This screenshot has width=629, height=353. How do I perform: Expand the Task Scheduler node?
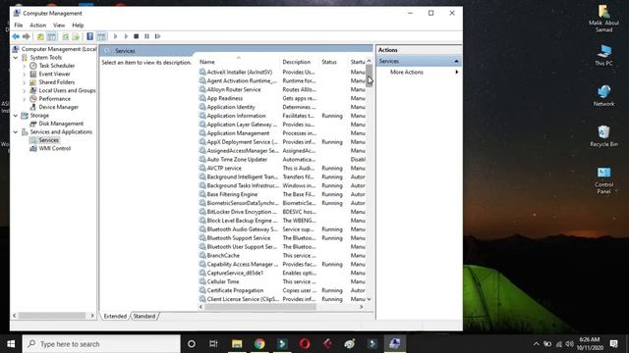pos(25,66)
